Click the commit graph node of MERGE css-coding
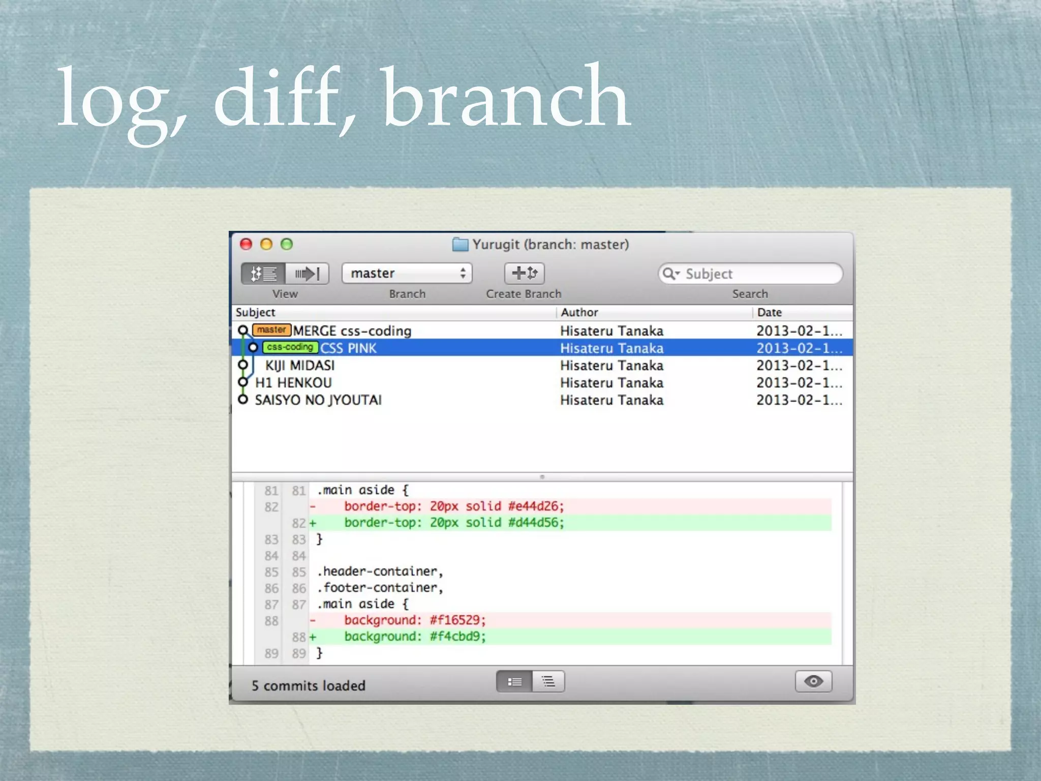Screen dimensions: 1041x781 [x=243, y=331]
